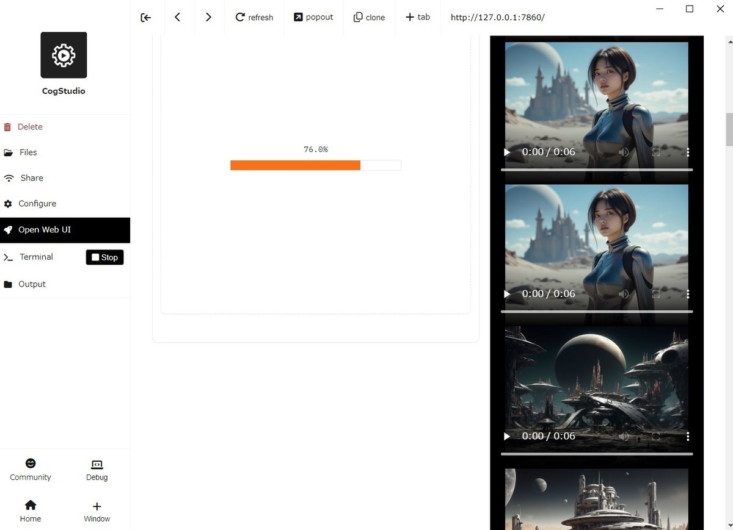
Task: Open the Output panel
Action: click(x=31, y=284)
